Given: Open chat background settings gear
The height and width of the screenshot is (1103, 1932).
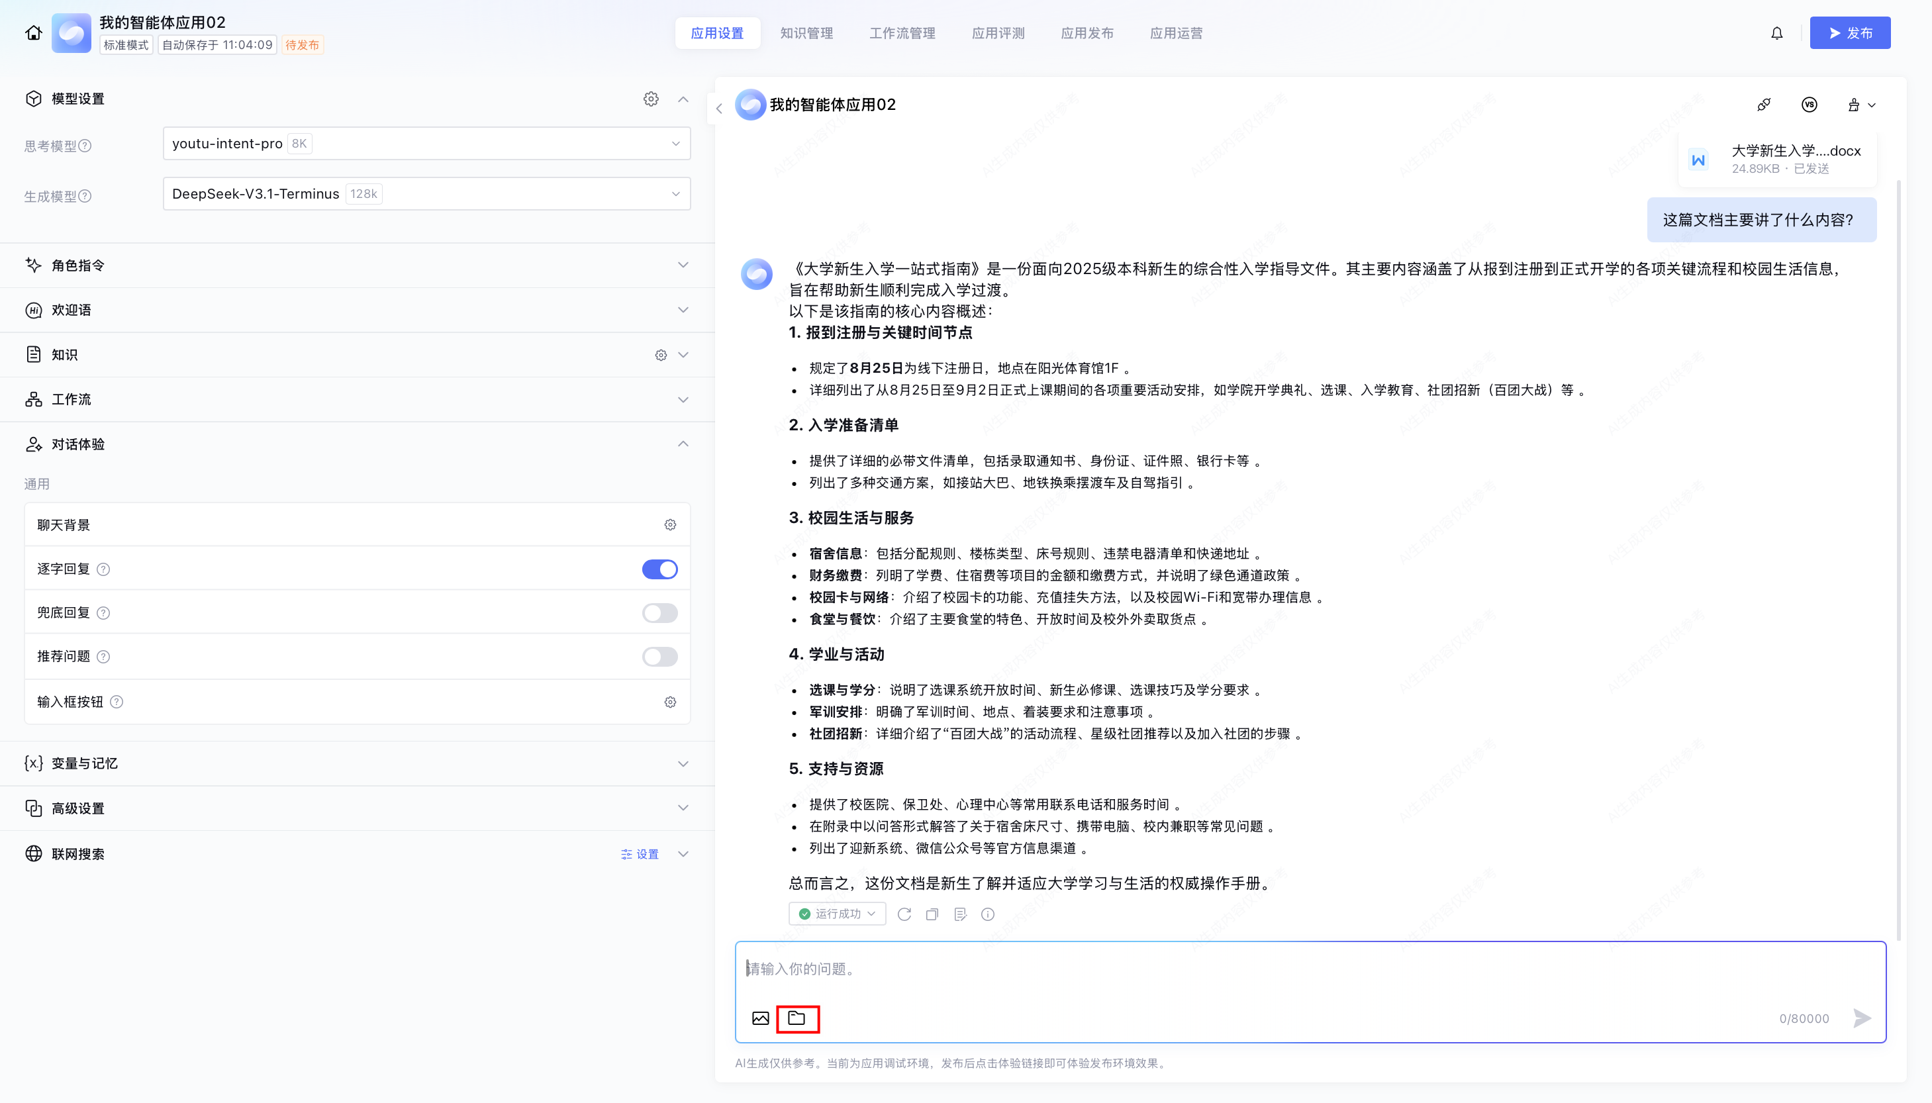Looking at the screenshot, I should [669, 525].
